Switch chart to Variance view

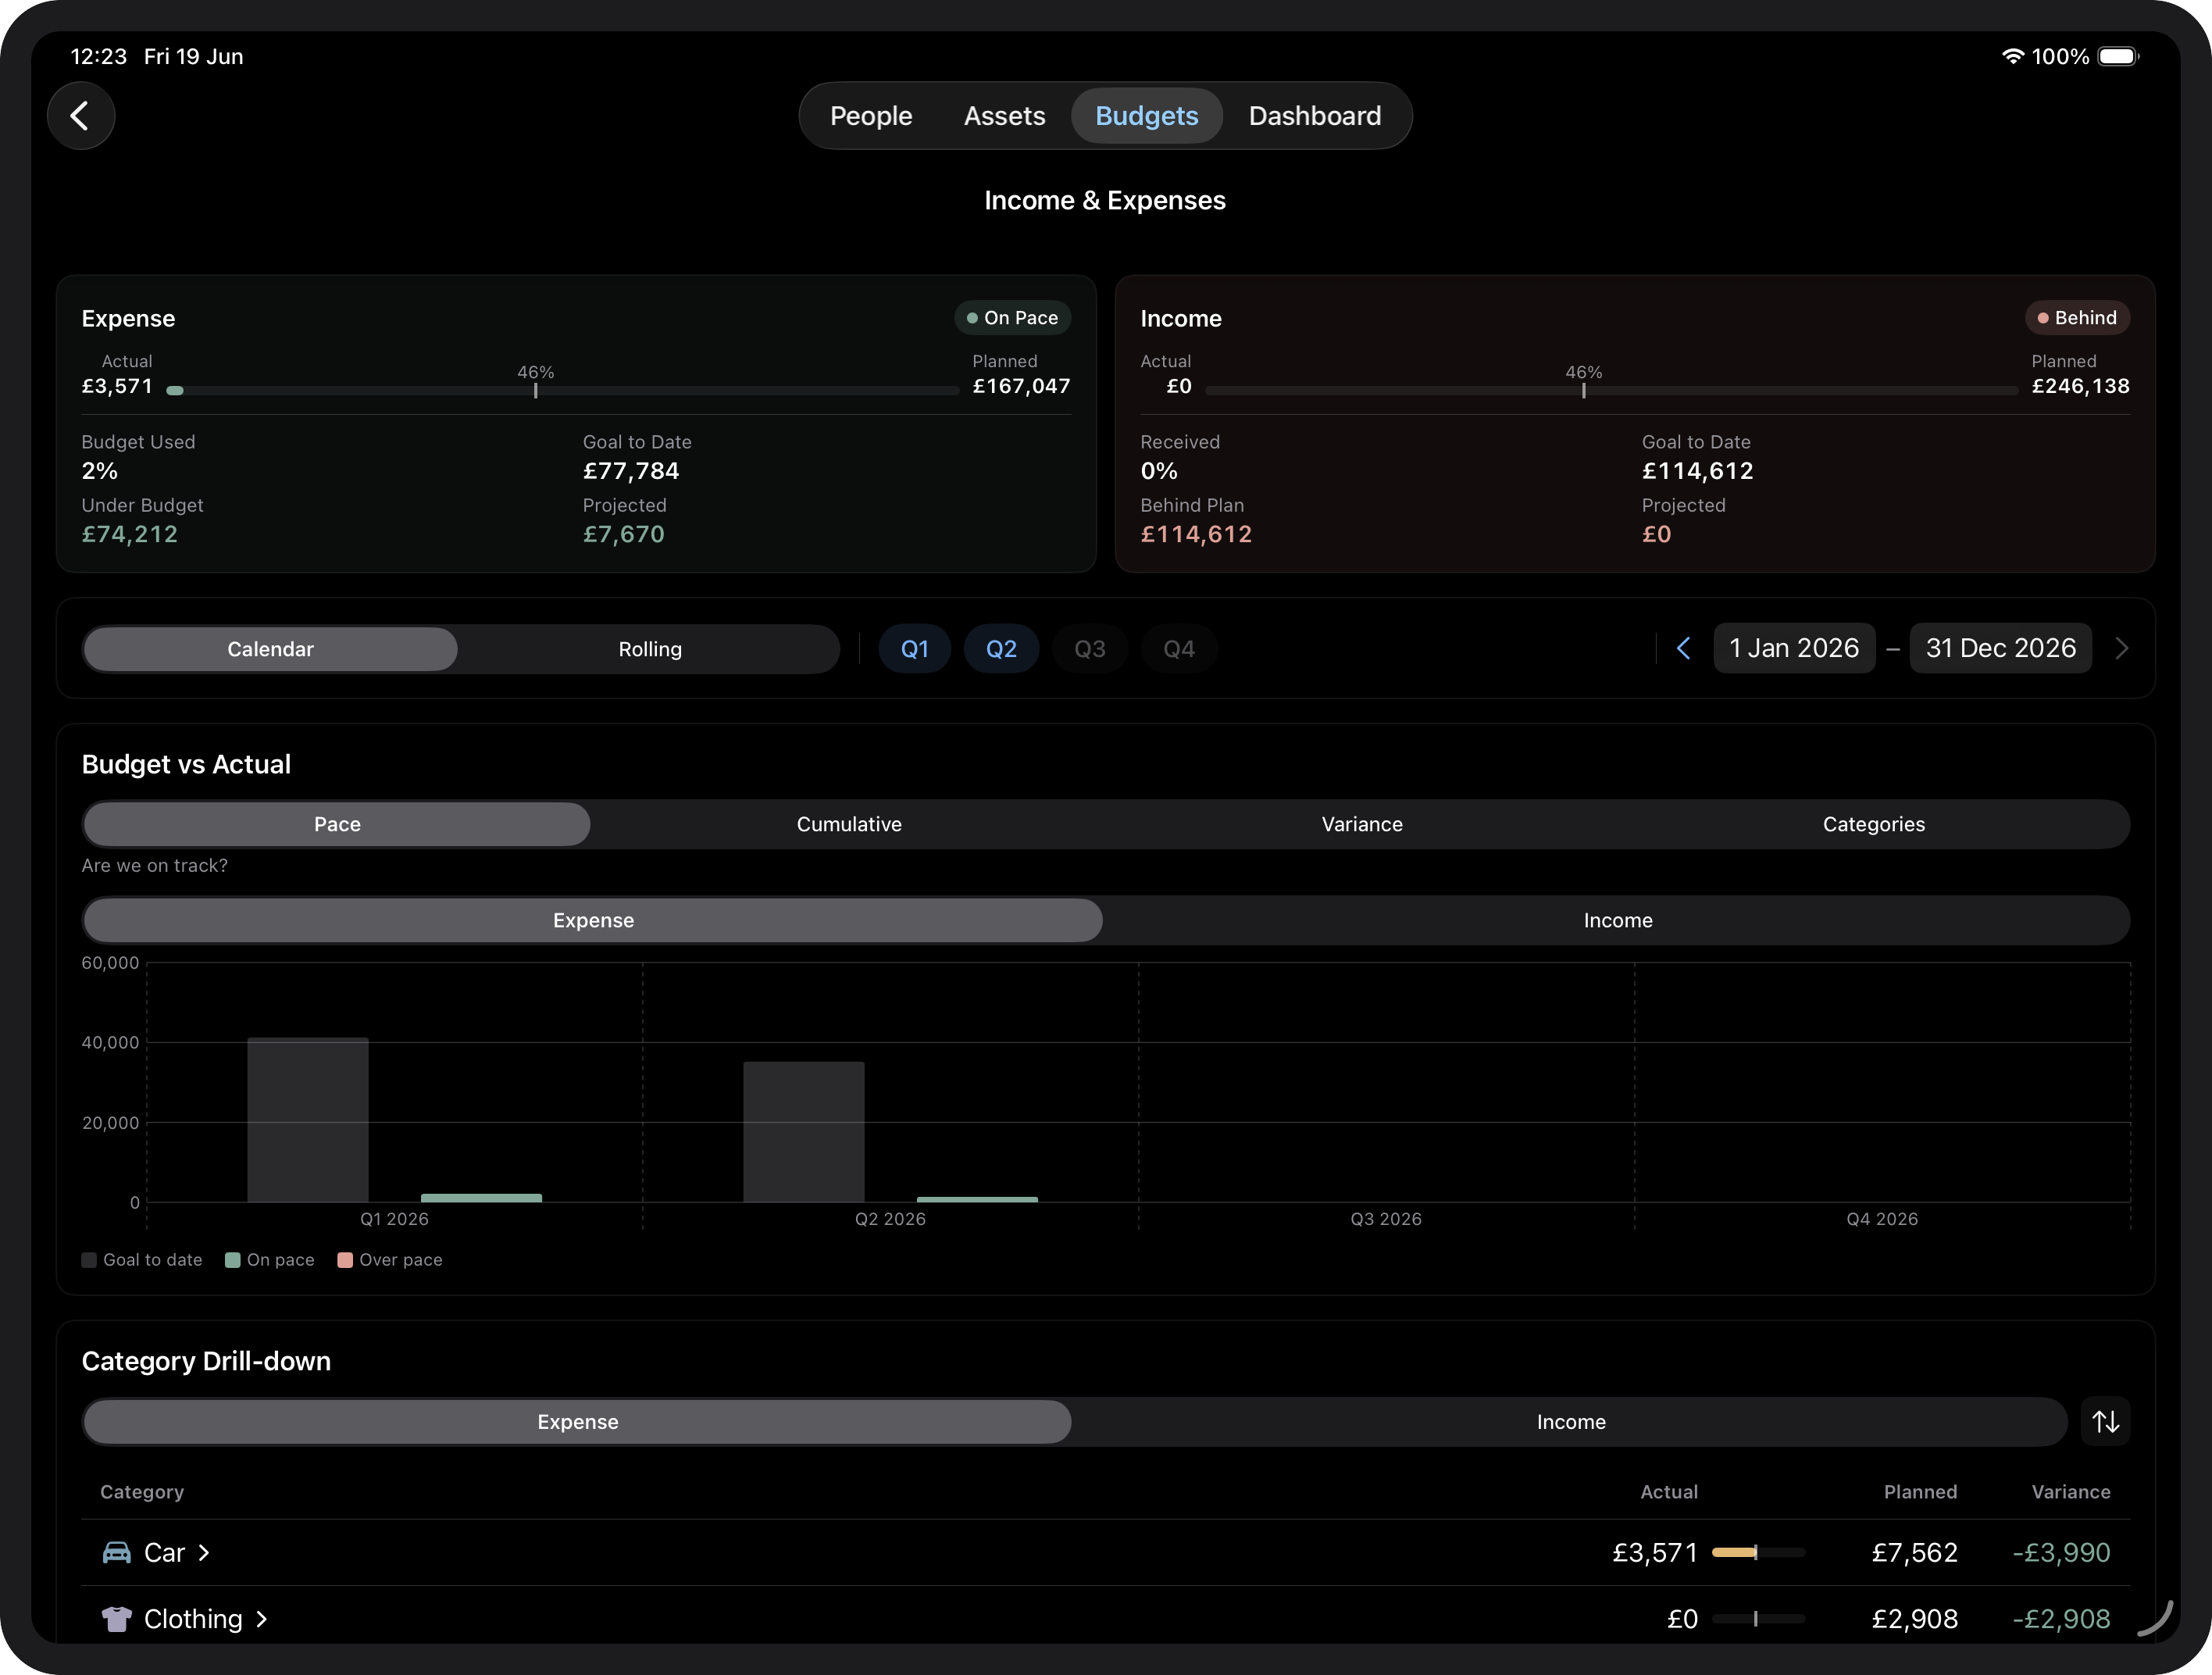pos(1362,824)
